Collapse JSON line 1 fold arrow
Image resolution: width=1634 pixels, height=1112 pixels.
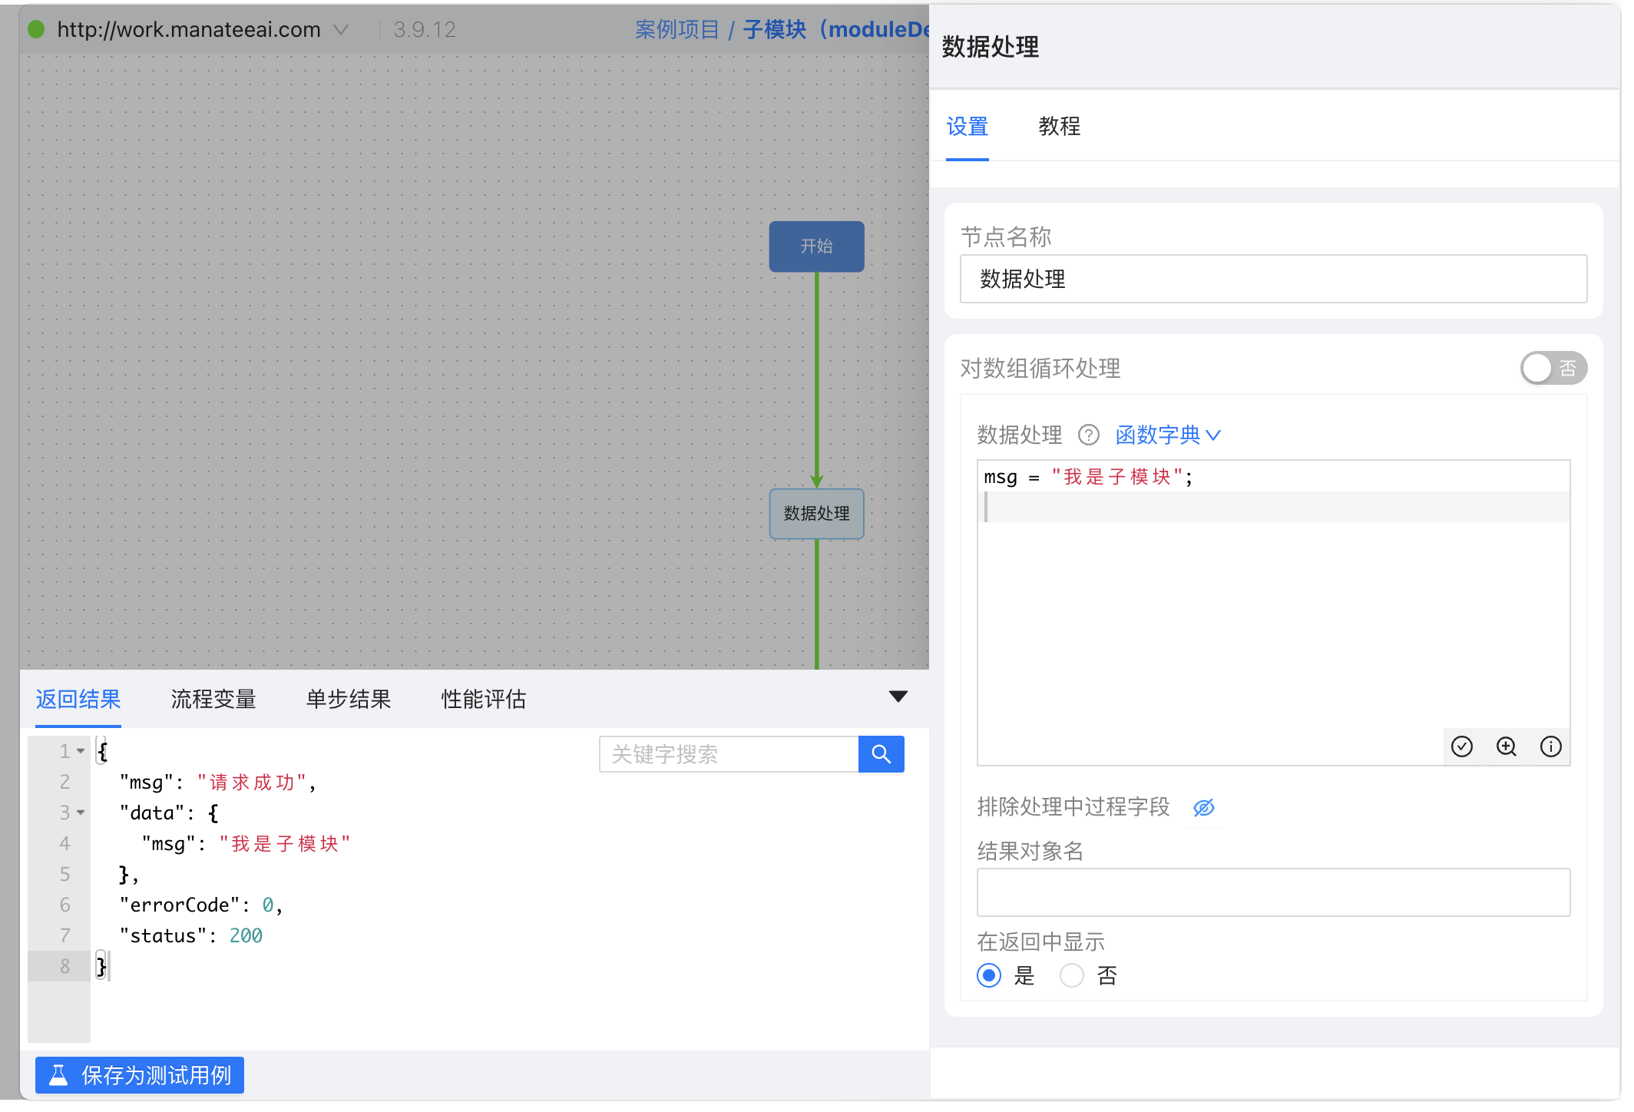coord(81,751)
